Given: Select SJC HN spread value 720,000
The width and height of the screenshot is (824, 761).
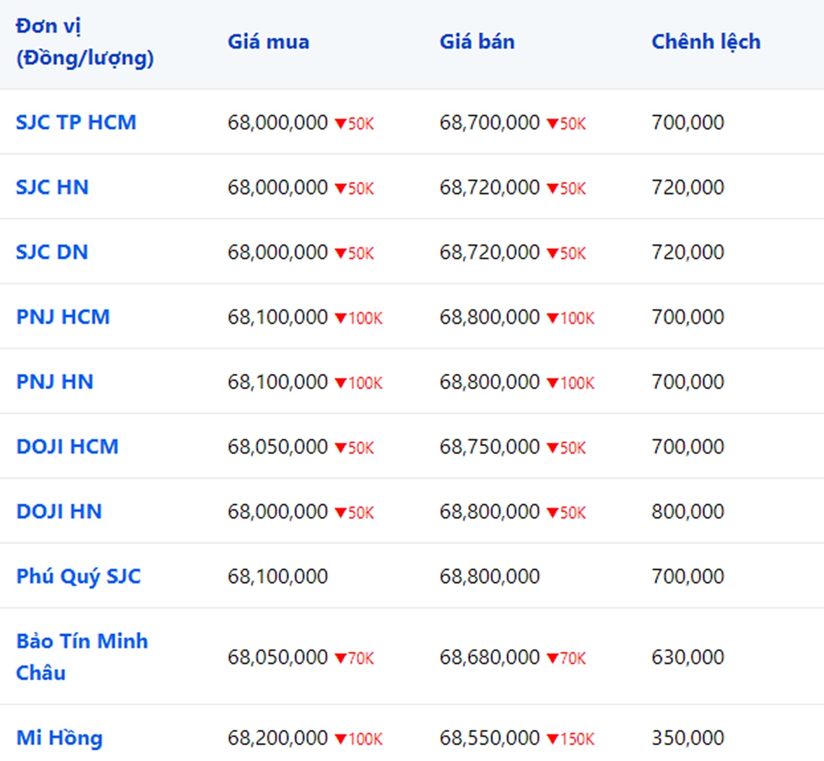Looking at the screenshot, I should tap(688, 187).
